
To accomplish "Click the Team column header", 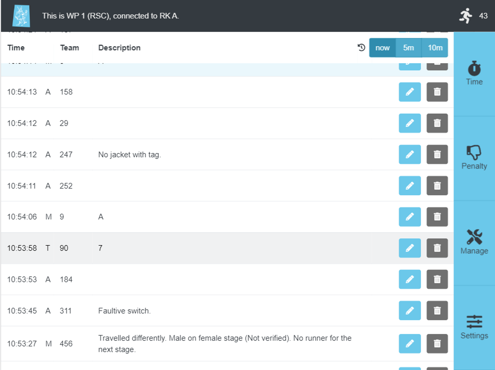I will [x=70, y=47].
